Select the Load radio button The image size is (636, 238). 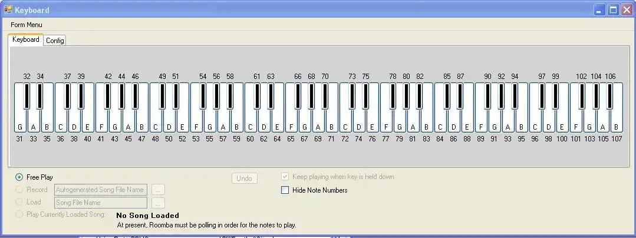19,202
